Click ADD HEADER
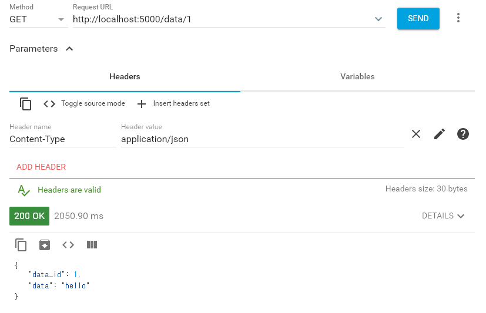Image resolution: width=486 pixels, height=313 pixels. [x=41, y=167]
